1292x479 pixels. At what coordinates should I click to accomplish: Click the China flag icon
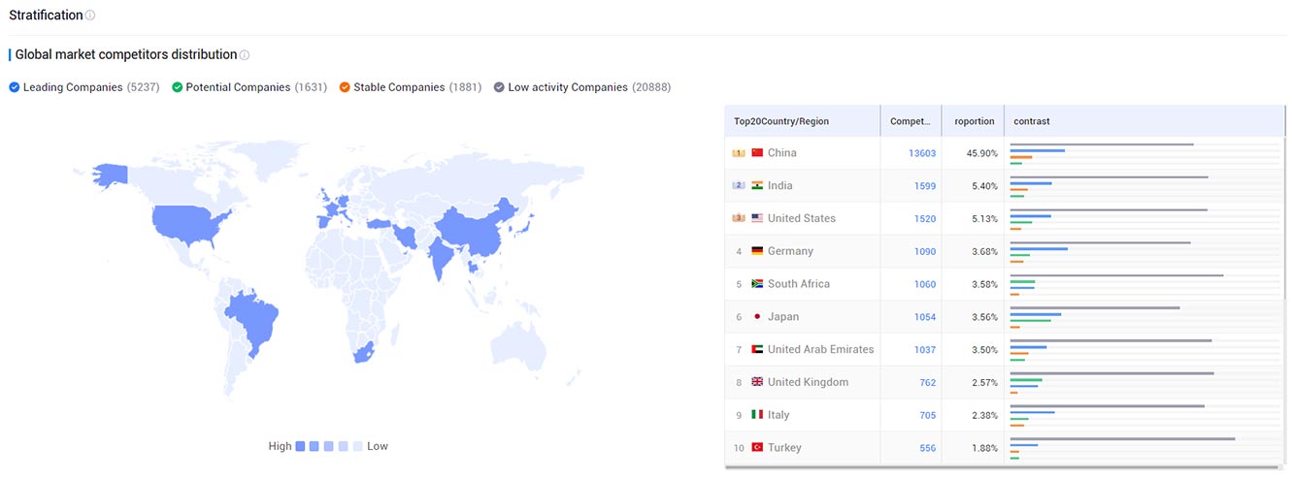coord(757,152)
